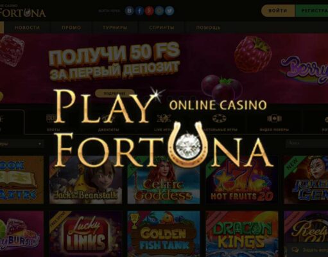Log in via the VK icon
The height and width of the screenshot is (257, 328).
click(129, 11)
